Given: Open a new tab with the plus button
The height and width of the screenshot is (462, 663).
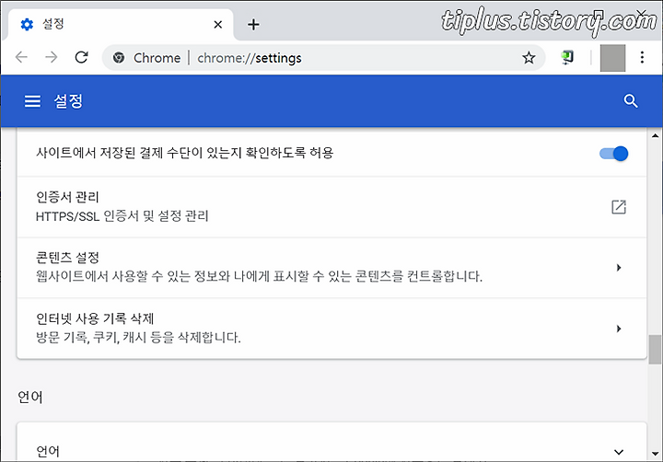Looking at the screenshot, I should (x=253, y=25).
